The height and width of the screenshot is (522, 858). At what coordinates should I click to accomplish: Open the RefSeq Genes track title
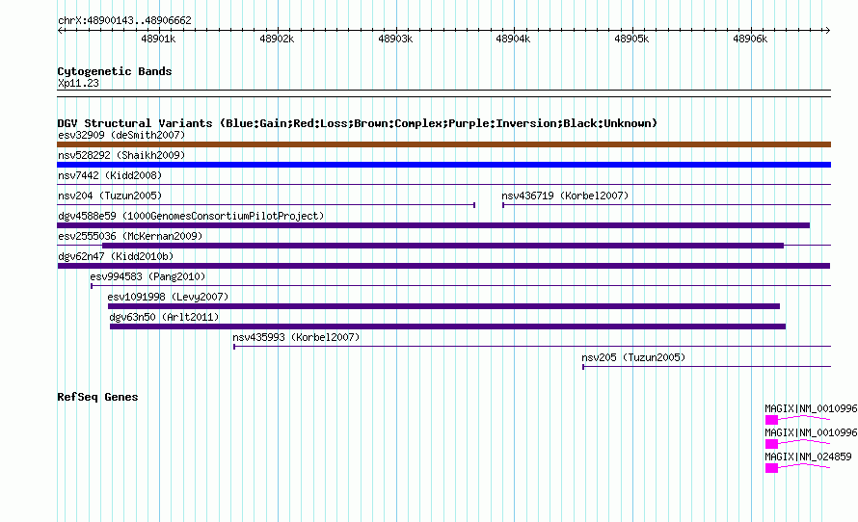97,397
